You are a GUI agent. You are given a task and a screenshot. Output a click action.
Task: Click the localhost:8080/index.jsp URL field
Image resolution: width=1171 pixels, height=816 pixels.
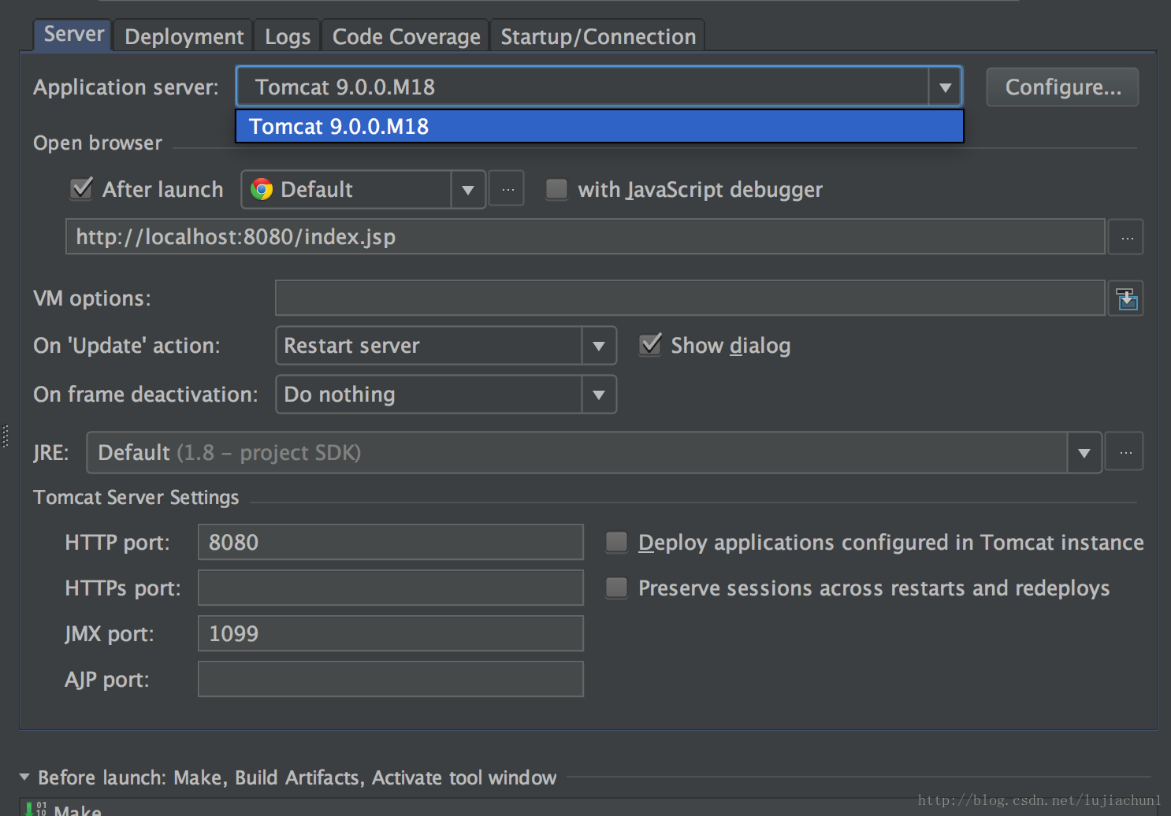[585, 236]
